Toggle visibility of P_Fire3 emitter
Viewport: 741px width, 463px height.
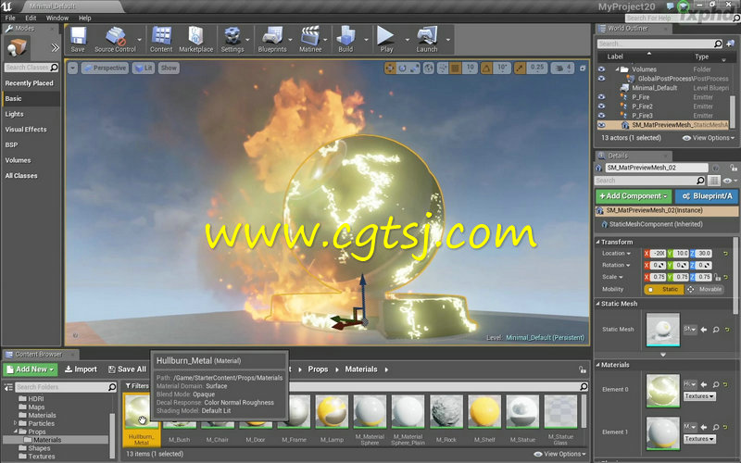click(601, 115)
